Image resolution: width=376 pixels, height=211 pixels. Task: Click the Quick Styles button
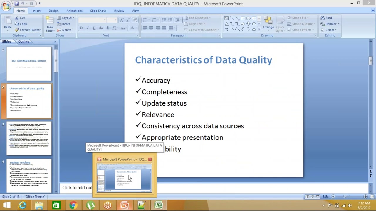click(280, 24)
